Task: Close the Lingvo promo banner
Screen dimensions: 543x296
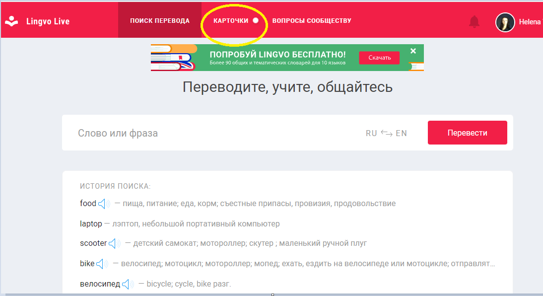Action: tap(413, 51)
